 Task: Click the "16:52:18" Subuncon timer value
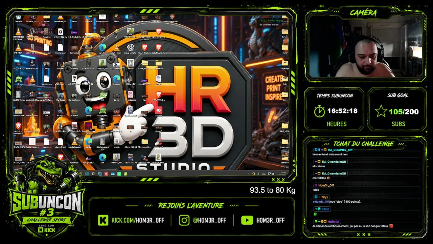[342, 111]
